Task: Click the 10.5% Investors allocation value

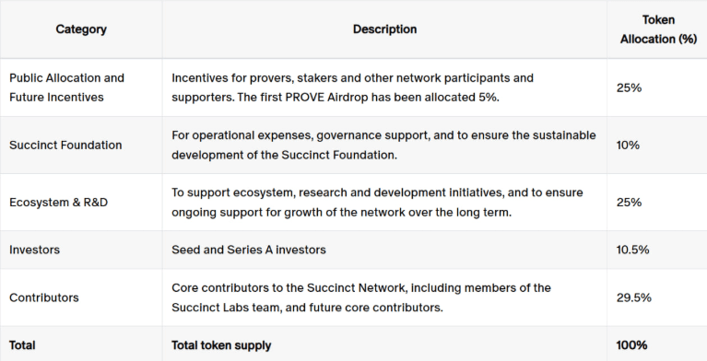Action: pos(632,250)
